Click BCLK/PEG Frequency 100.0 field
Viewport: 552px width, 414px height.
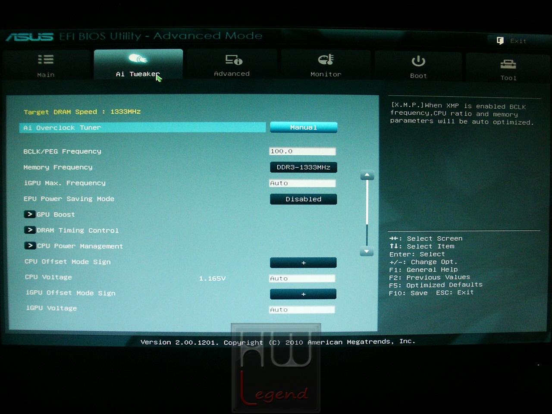(x=302, y=151)
